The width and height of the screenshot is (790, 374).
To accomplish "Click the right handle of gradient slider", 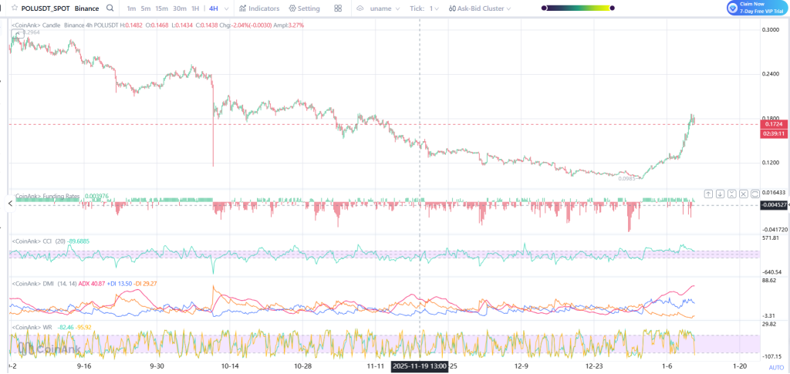I will 612,8.
